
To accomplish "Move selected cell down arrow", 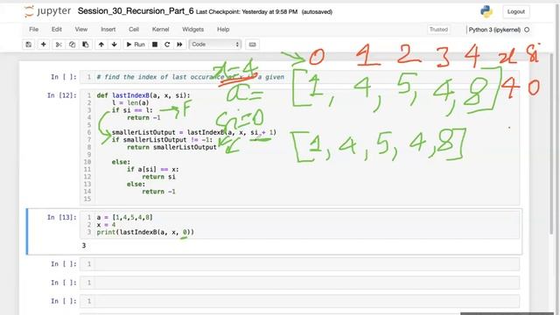I will coord(115,45).
